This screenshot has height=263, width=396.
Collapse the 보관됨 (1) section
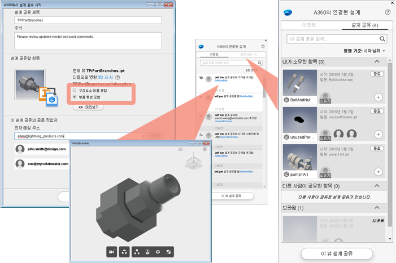click(377, 208)
